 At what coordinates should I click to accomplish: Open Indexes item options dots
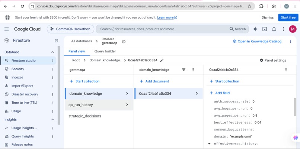tap(52, 77)
